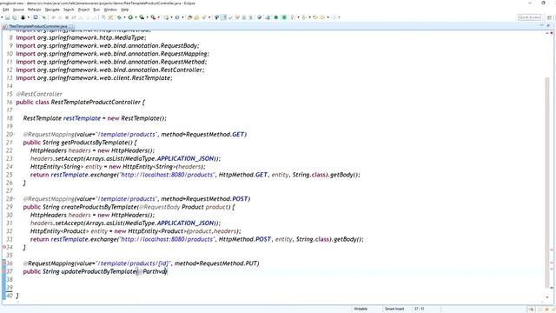Select the RestTemplateProductController.java editor tab

[x=37, y=26]
